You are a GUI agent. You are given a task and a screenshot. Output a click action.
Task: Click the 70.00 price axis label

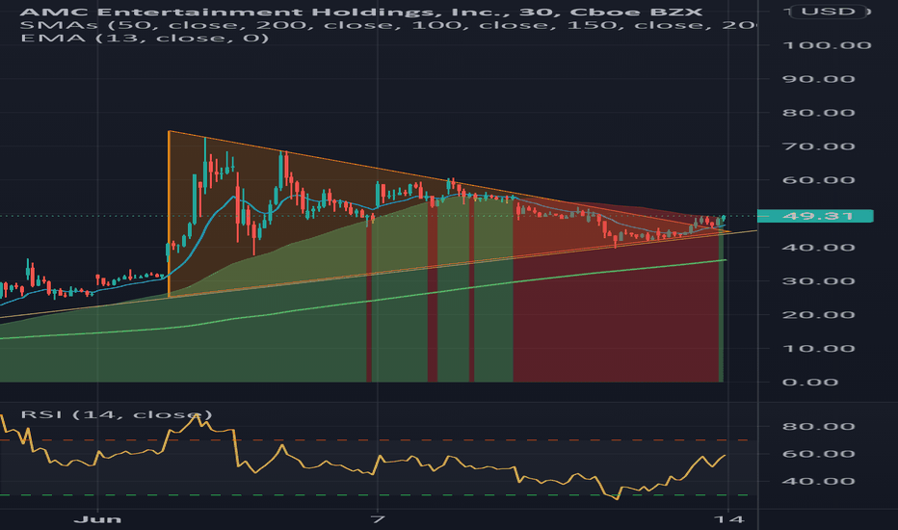[819, 146]
